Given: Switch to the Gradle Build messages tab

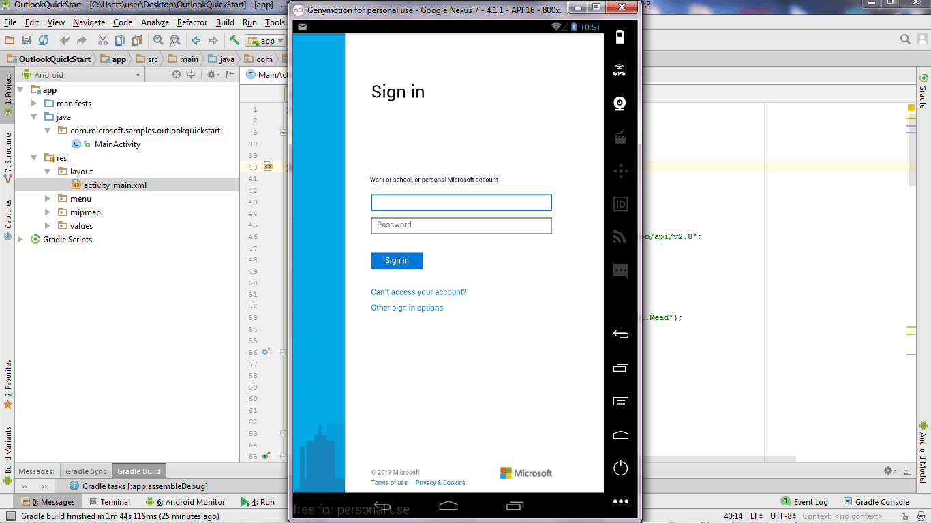Looking at the screenshot, I should pos(139,471).
